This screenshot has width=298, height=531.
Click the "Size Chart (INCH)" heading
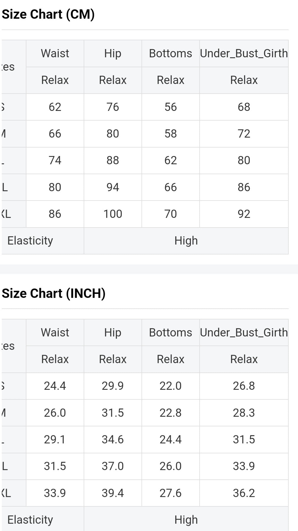click(54, 293)
